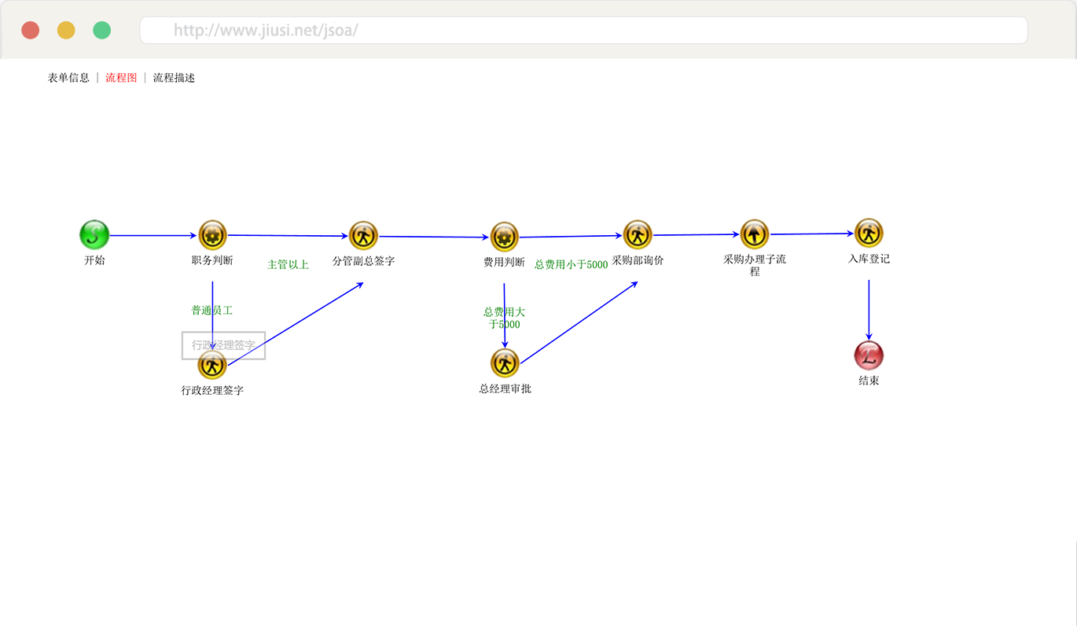1077x626 pixels.
Task: Open the 流程图 tab
Action: [121, 78]
